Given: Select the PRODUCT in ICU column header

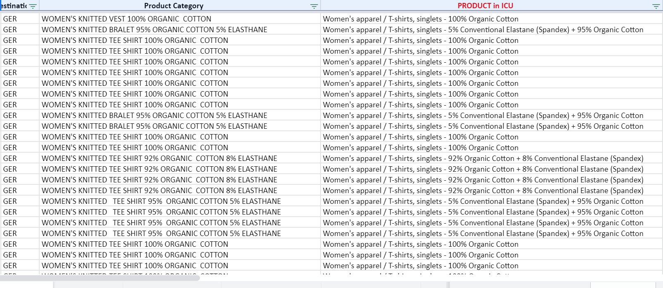Looking at the screenshot, I should pyautogui.click(x=485, y=6).
